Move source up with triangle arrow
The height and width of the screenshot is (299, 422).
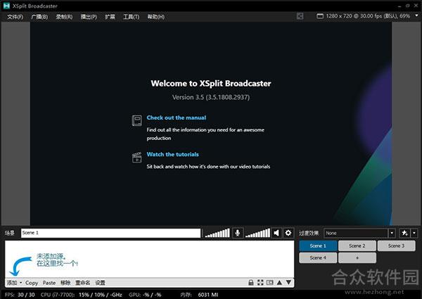[279, 283]
